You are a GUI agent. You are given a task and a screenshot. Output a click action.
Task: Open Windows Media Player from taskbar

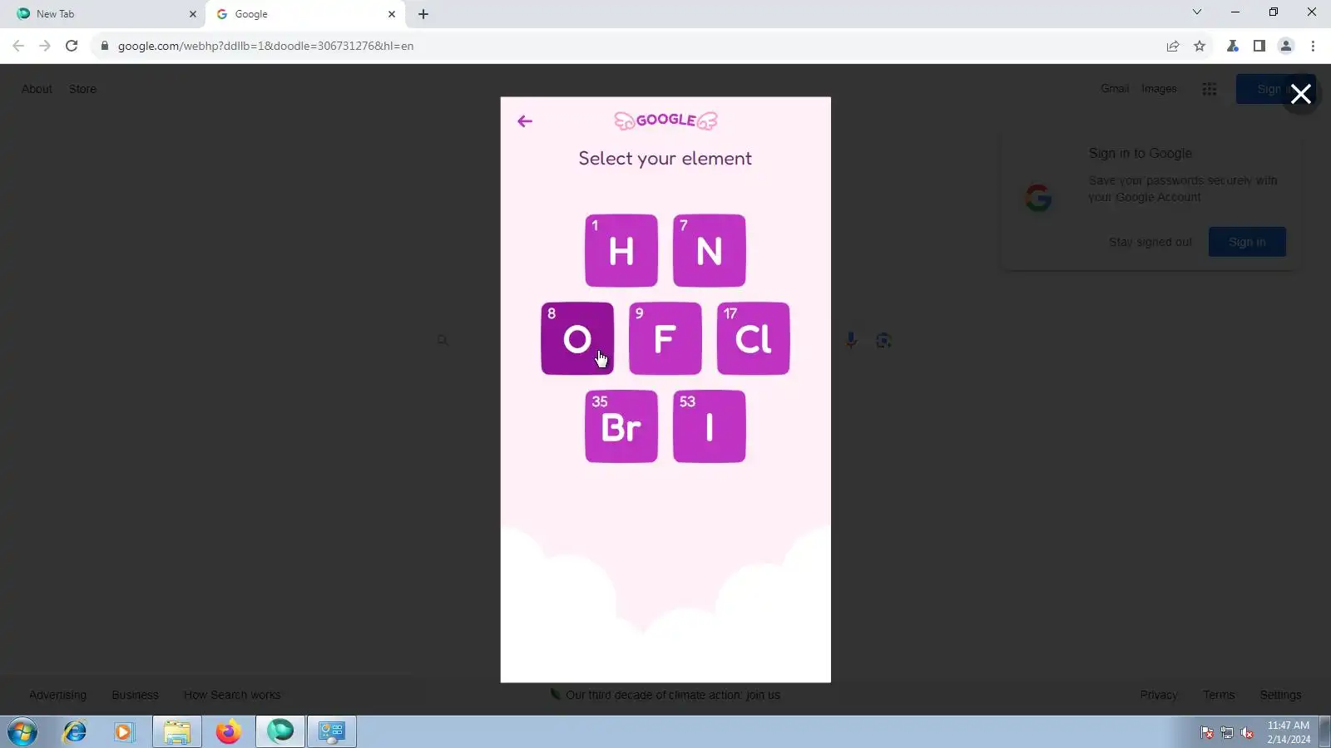(x=124, y=732)
